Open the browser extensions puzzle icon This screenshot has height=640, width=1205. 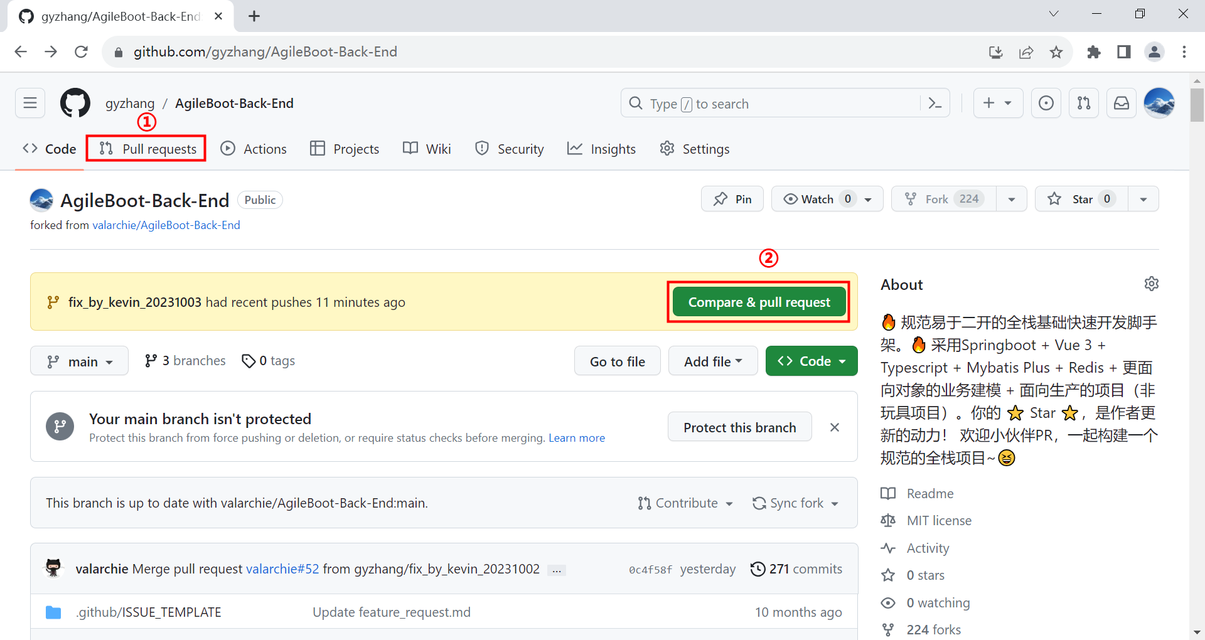tap(1094, 52)
